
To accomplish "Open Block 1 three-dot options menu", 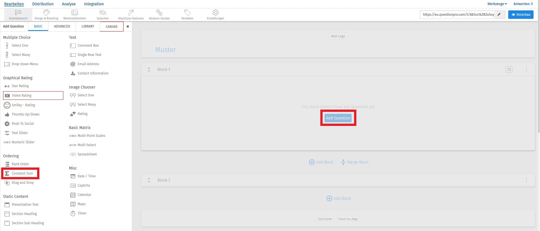I will coord(526,69).
